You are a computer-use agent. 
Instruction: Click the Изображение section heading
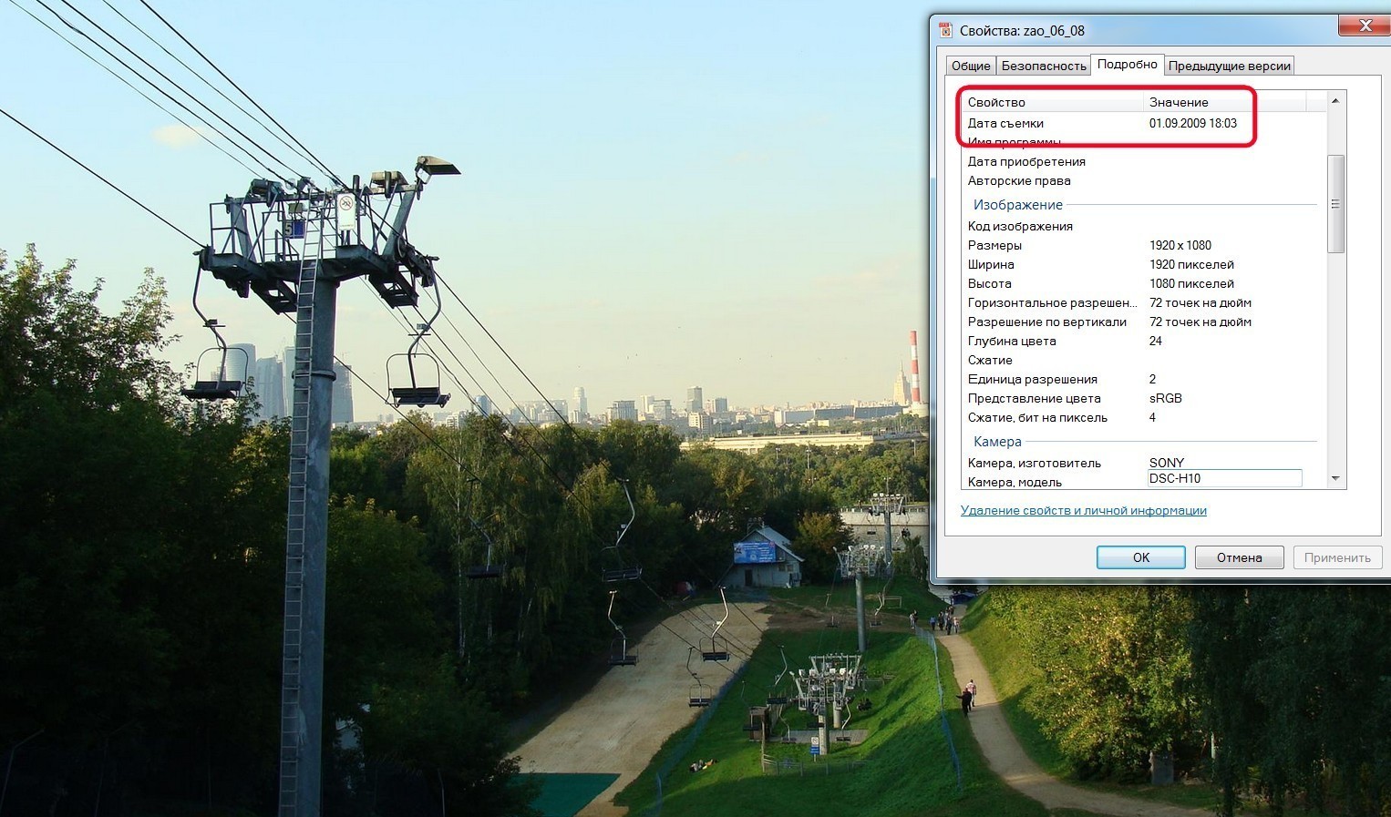[1018, 205]
